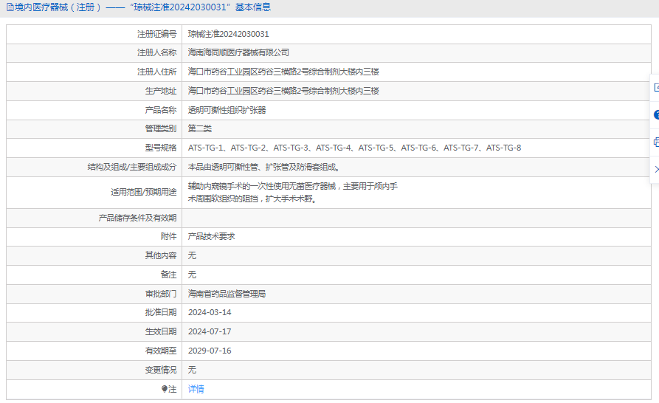The image size is (659, 403).
Task: Click the 无 value in the 变更情况 row
Action: [x=192, y=370]
